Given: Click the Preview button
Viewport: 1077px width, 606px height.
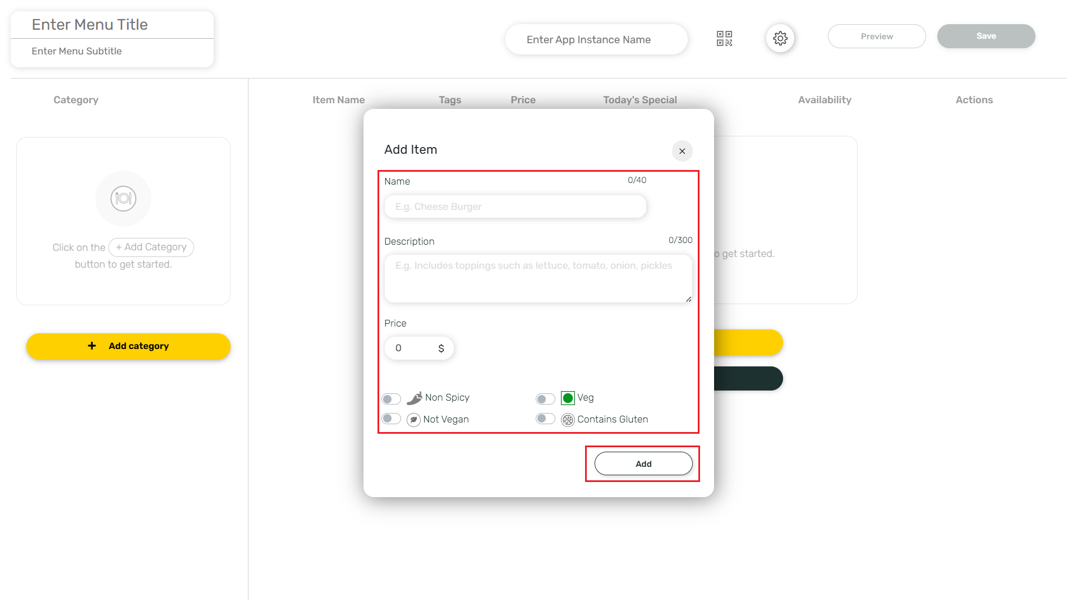Looking at the screenshot, I should [x=876, y=36].
